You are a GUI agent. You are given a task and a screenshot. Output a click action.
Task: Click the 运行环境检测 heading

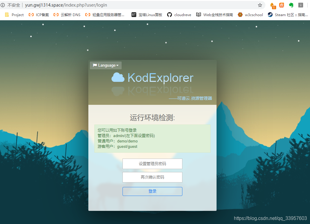(152, 117)
